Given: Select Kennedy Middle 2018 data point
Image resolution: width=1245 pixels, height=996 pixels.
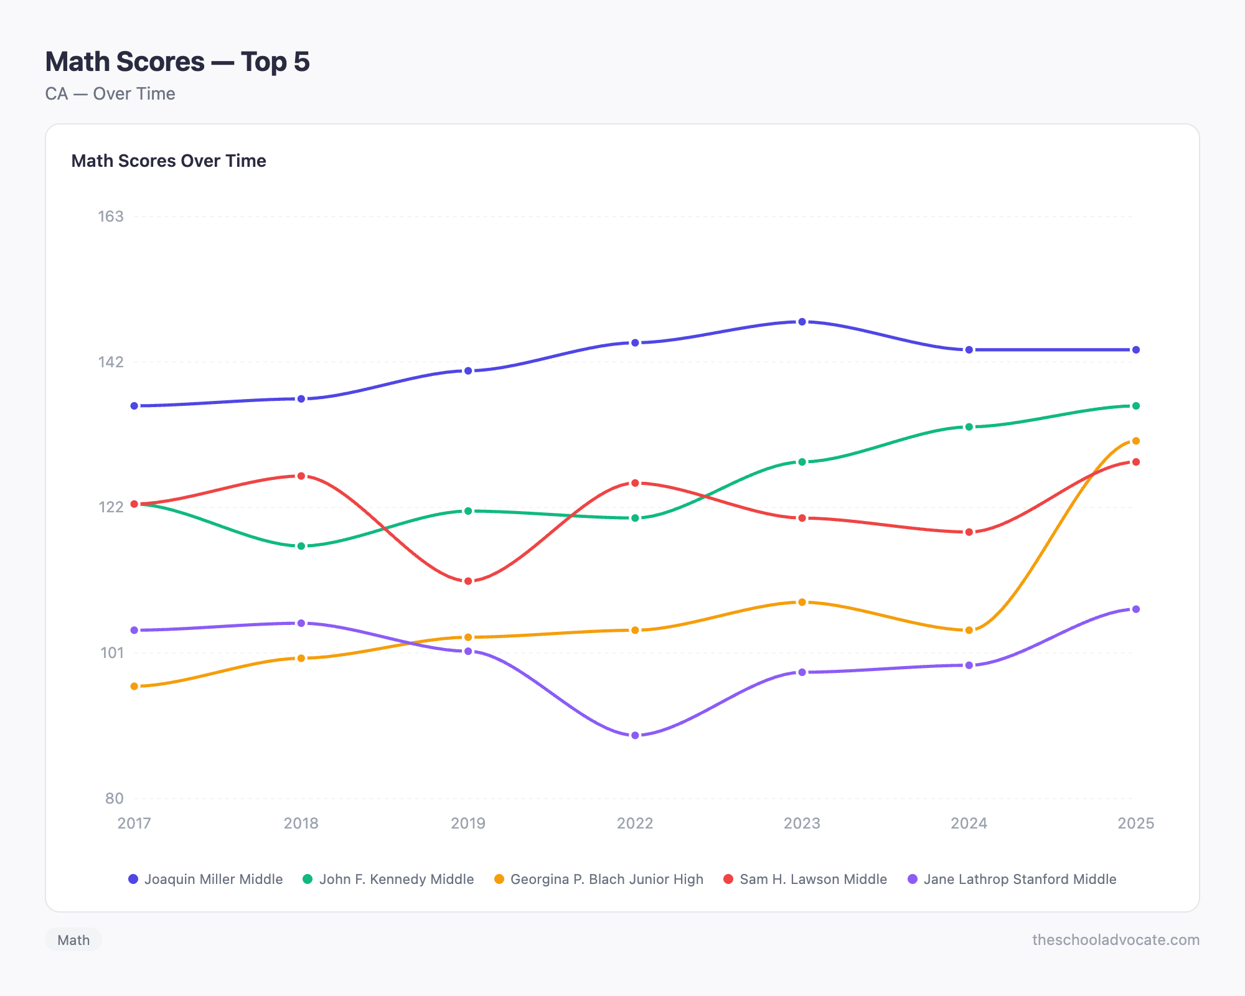Looking at the screenshot, I should click(x=301, y=546).
